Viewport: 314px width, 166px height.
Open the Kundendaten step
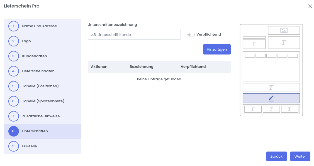pyautogui.click(x=35, y=56)
